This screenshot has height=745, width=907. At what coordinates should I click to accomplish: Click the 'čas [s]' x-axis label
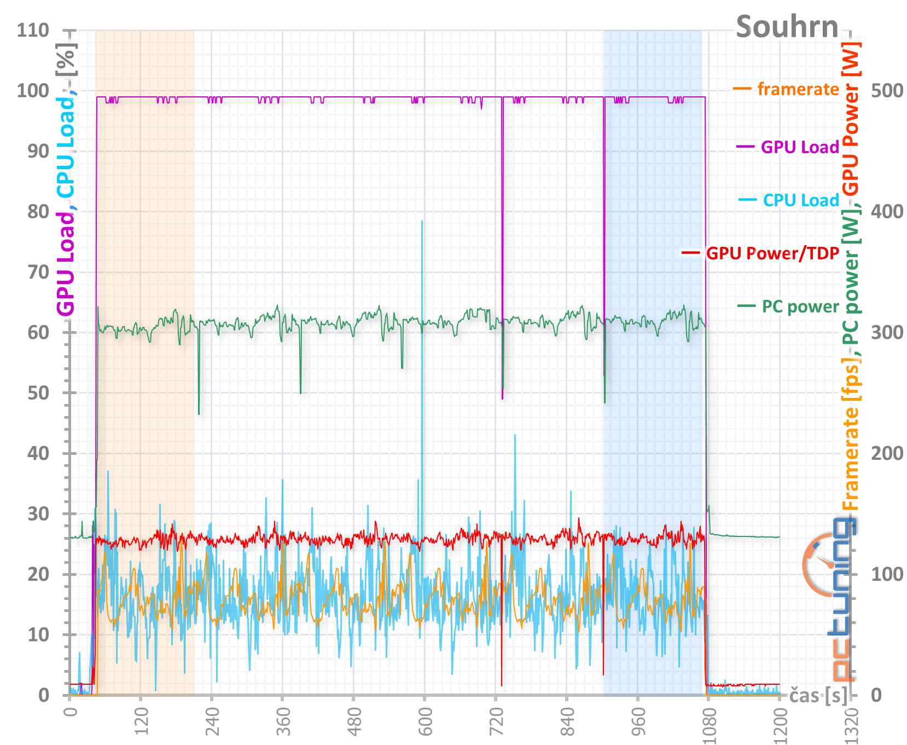(818, 696)
